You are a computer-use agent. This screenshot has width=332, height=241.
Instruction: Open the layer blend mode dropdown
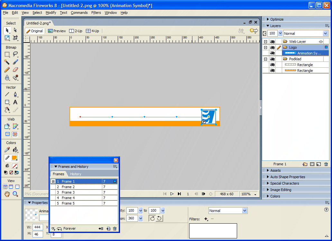click(326, 34)
